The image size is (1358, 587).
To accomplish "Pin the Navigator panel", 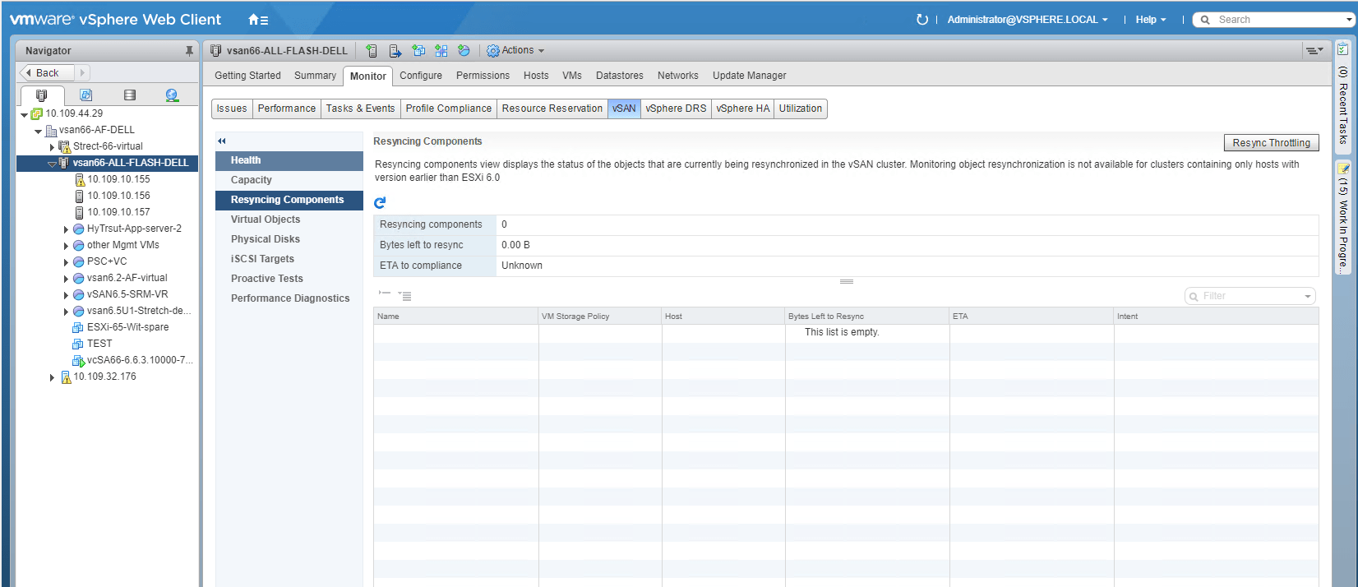I will pos(189,51).
